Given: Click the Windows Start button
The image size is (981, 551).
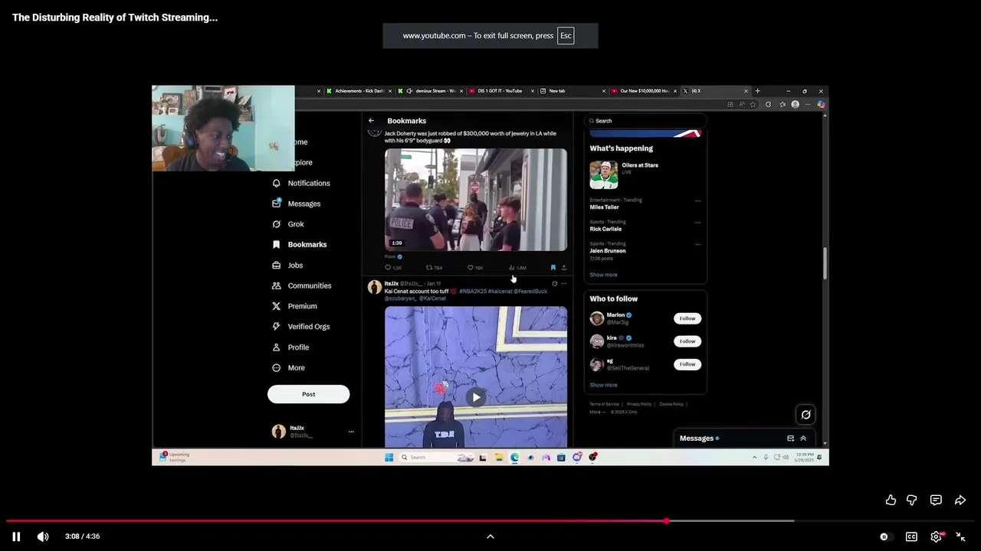Looking at the screenshot, I should tap(389, 458).
